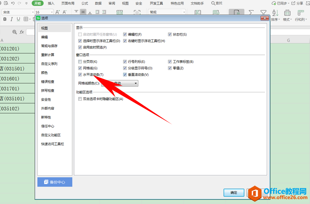Image resolution: width=310 pixels, height=204 pixels.
Task: Open cell borders tool
Action: tap(26, 19)
